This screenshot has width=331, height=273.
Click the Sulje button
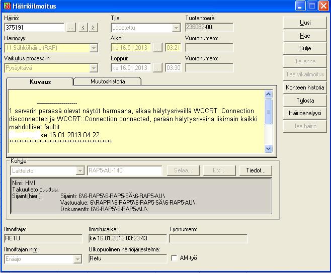coord(305,48)
